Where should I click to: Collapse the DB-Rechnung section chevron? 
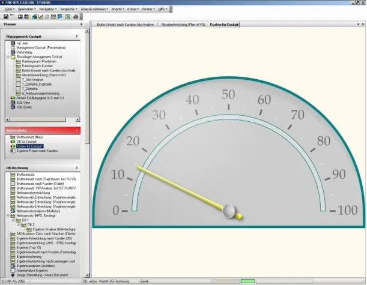tap(77, 168)
